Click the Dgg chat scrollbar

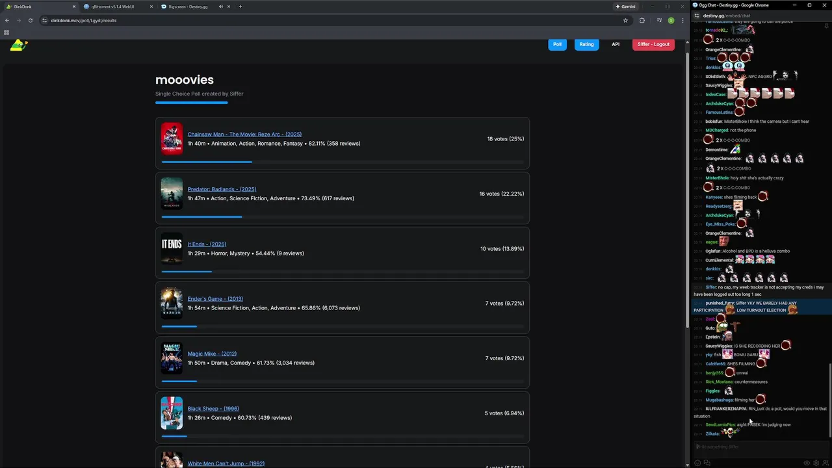coord(829,400)
